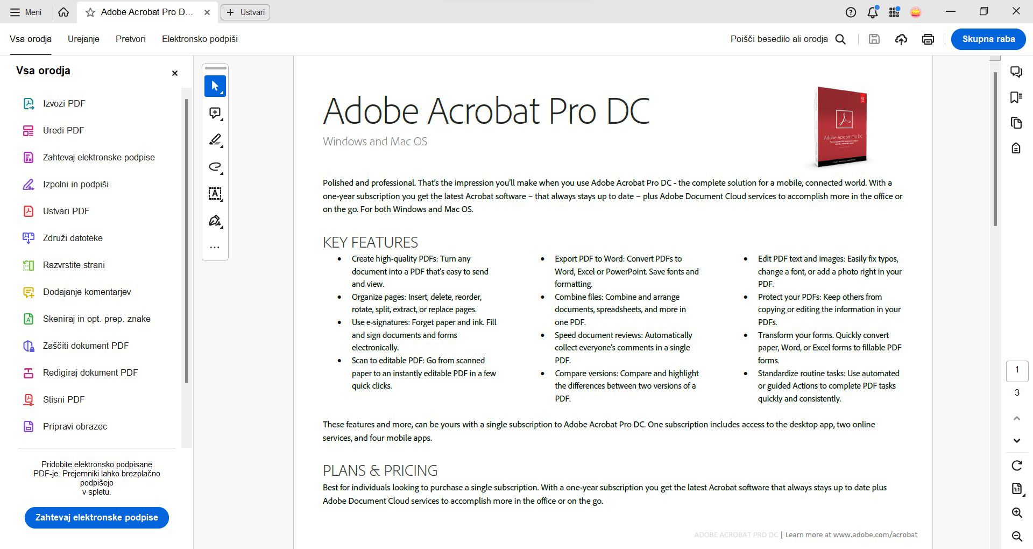Star the Adobe Acrobat Pro document tab

click(x=90, y=12)
